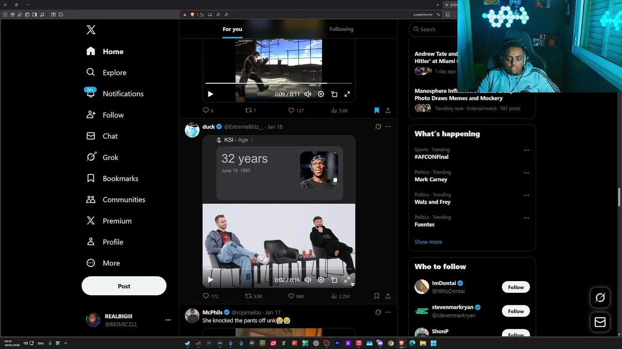The width and height of the screenshot is (622, 349).
Task: Reply to duck's post with 772 replies
Action: pyautogui.click(x=210, y=296)
